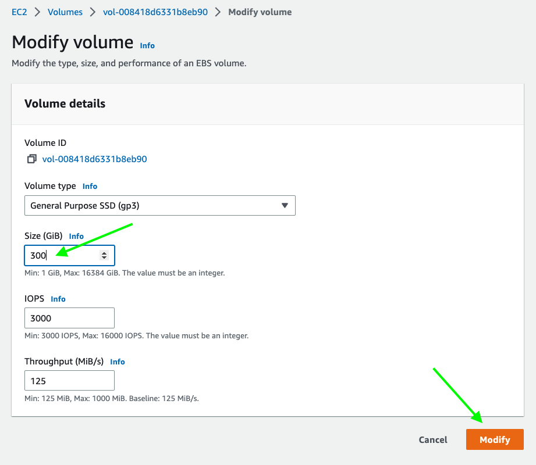Select the Throughput input field

[x=69, y=381]
